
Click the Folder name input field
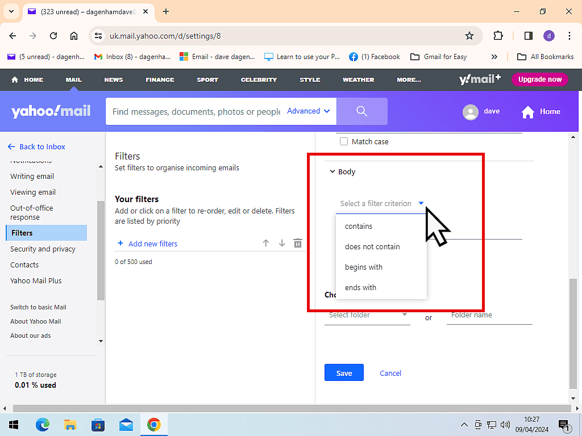click(489, 315)
